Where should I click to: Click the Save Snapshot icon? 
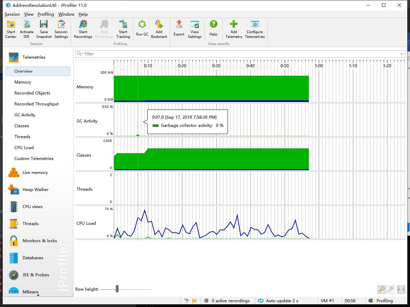[44, 25]
